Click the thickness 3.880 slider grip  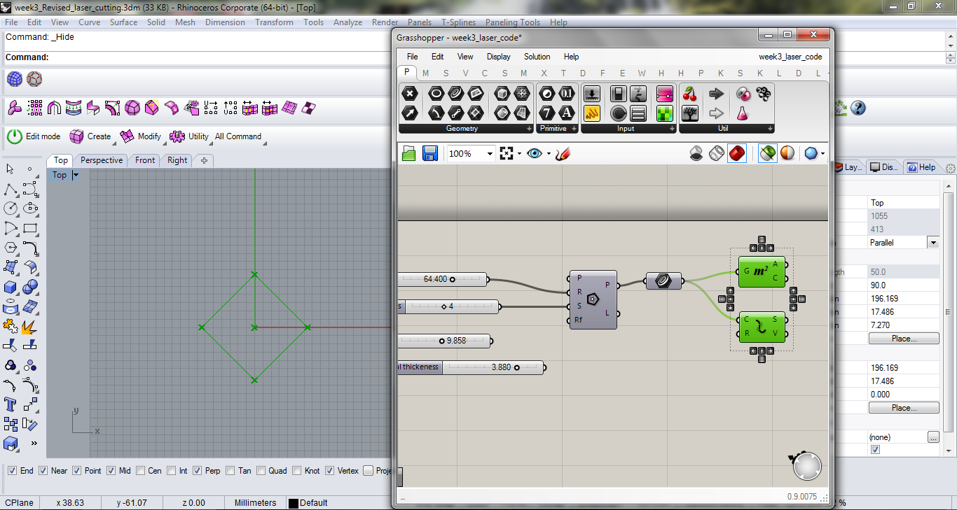[517, 367]
